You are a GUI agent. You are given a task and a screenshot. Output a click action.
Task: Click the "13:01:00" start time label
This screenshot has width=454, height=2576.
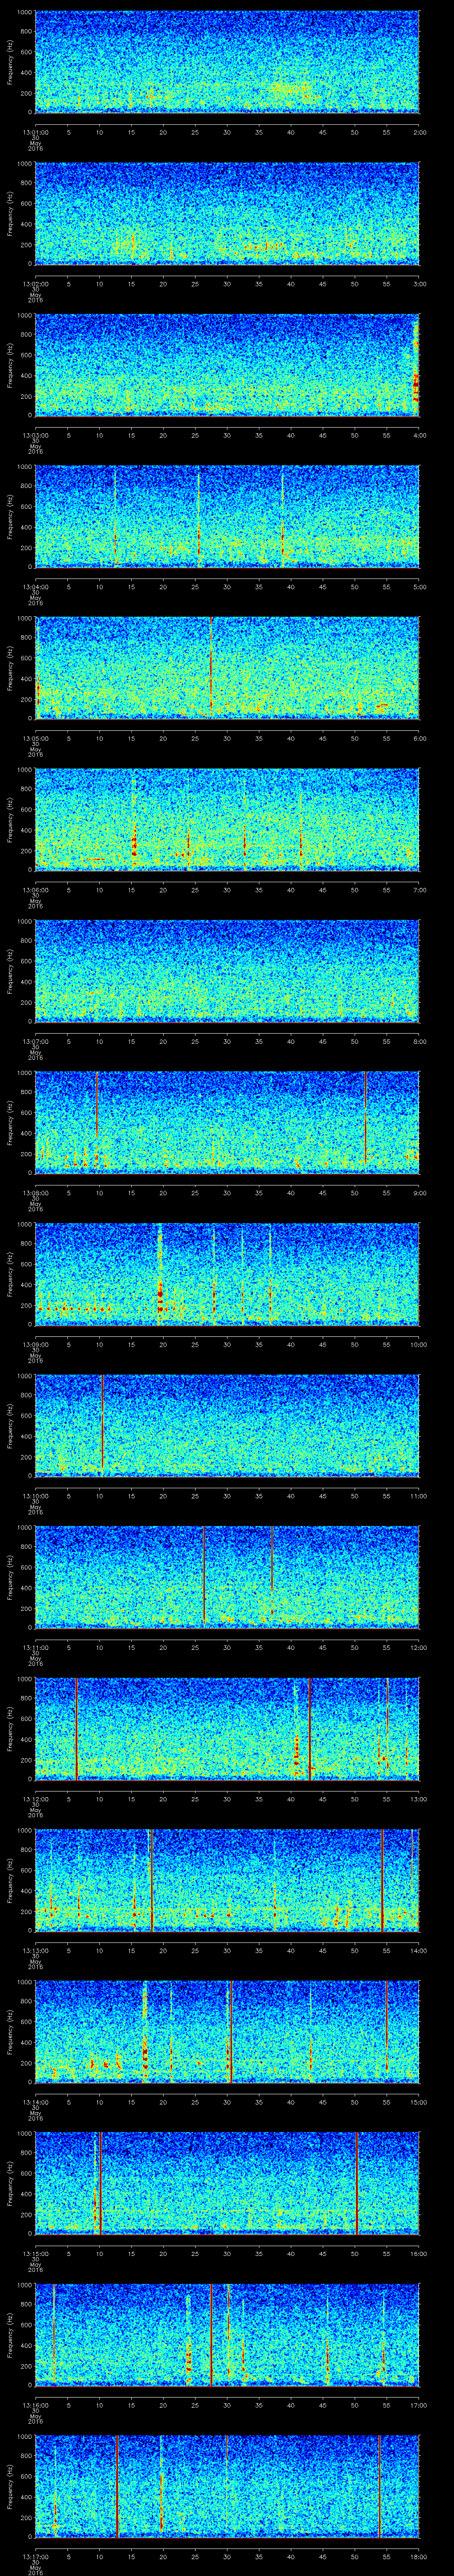36,131
